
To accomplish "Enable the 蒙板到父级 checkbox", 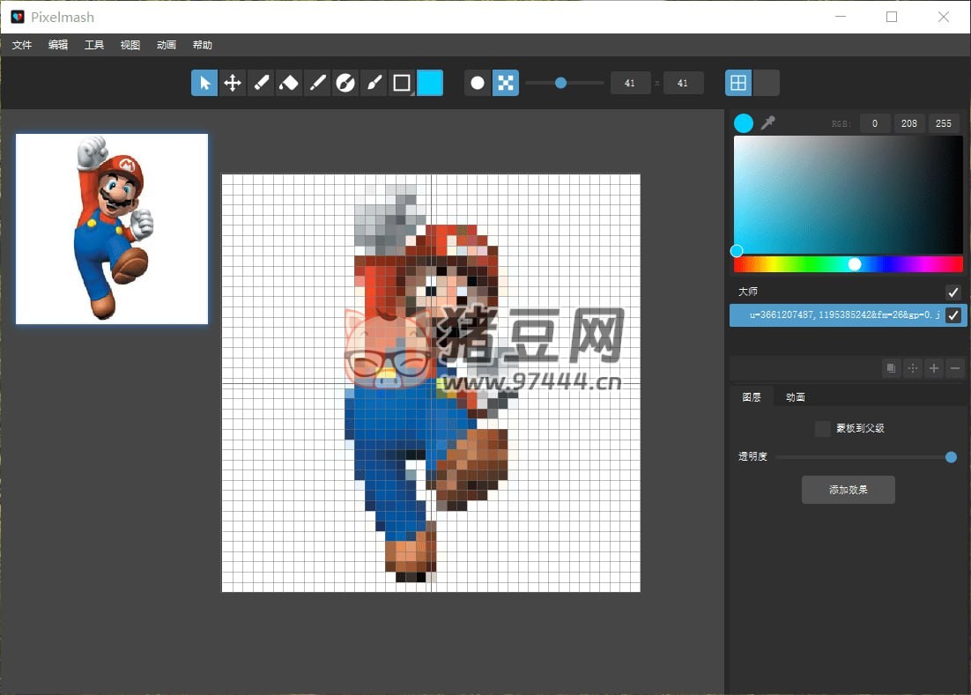I will 823,428.
